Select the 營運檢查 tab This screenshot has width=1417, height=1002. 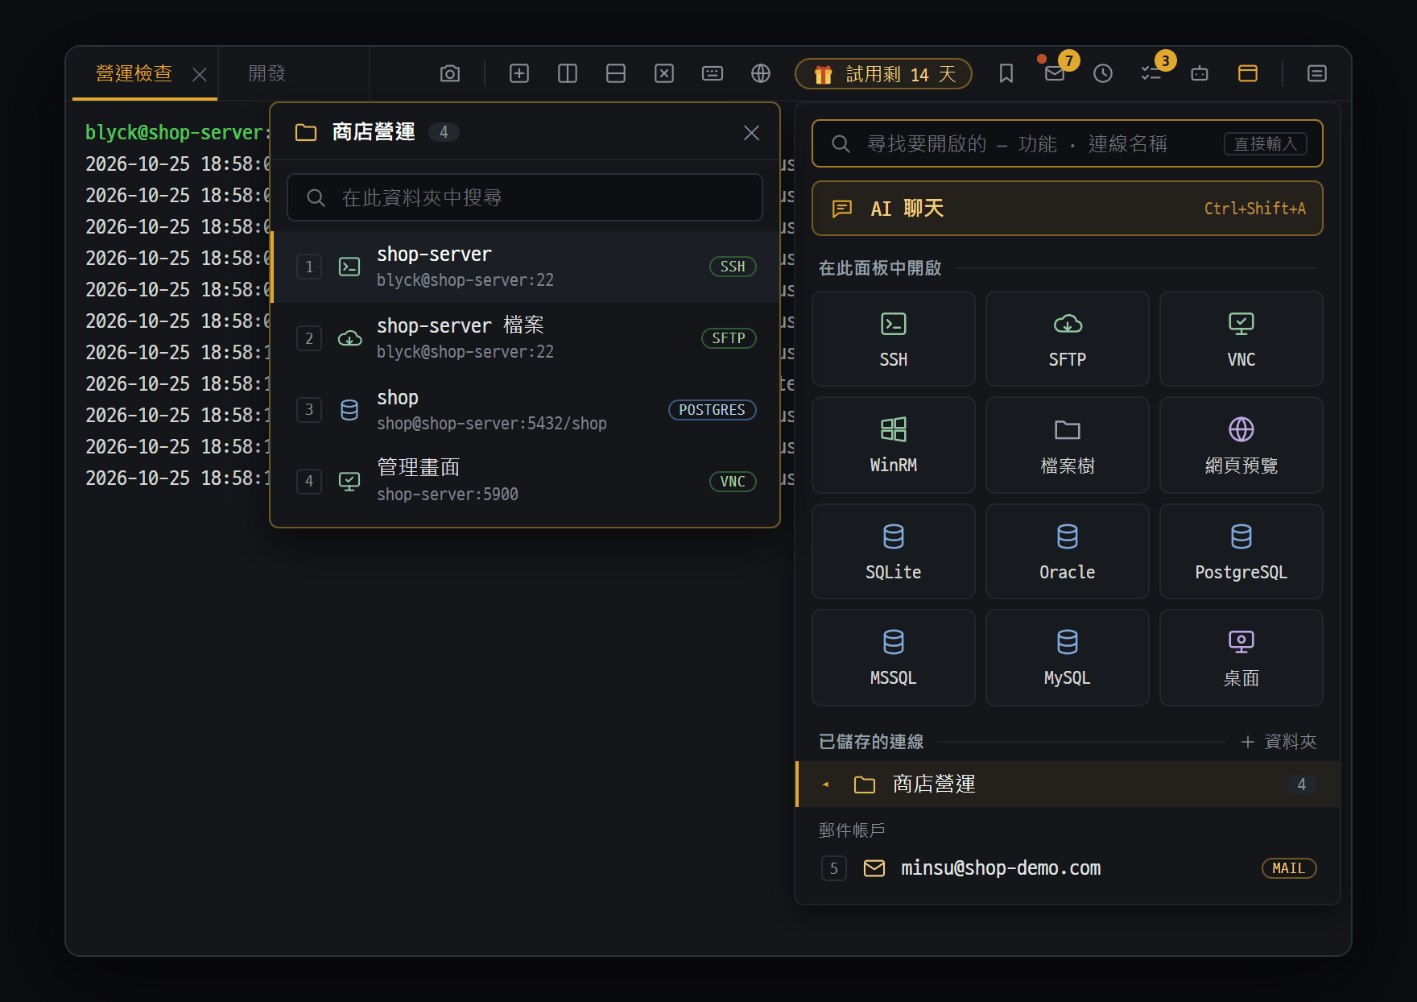point(134,73)
